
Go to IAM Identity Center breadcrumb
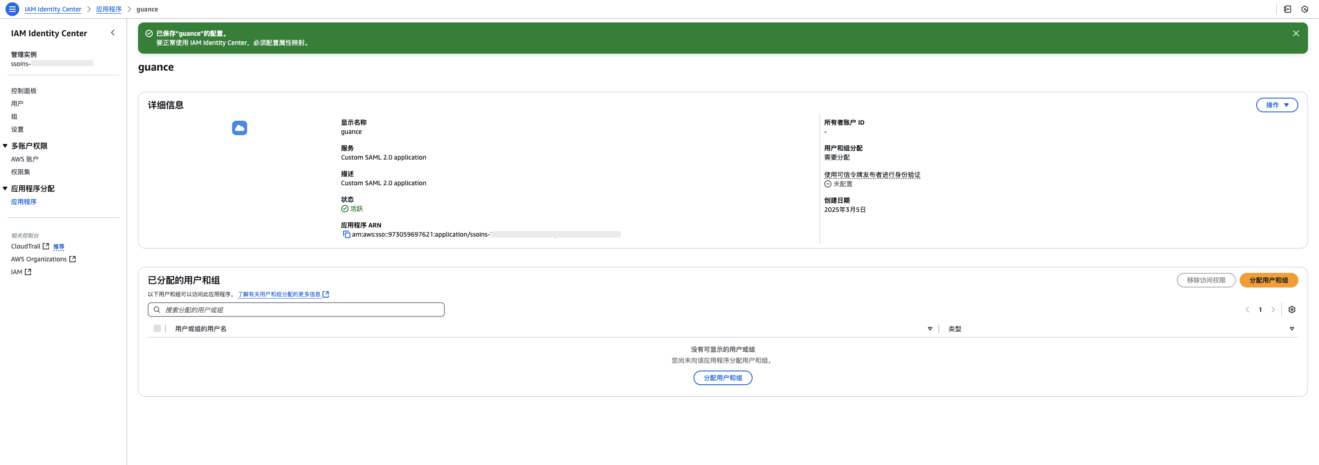[x=53, y=9]
